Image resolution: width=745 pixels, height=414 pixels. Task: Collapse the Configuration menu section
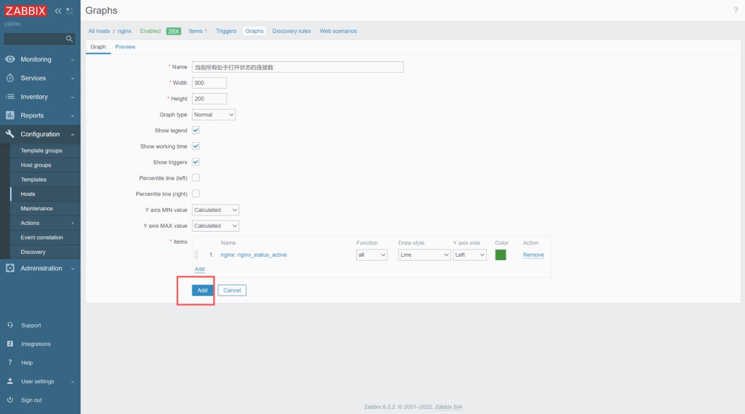[x=73, y=134]
